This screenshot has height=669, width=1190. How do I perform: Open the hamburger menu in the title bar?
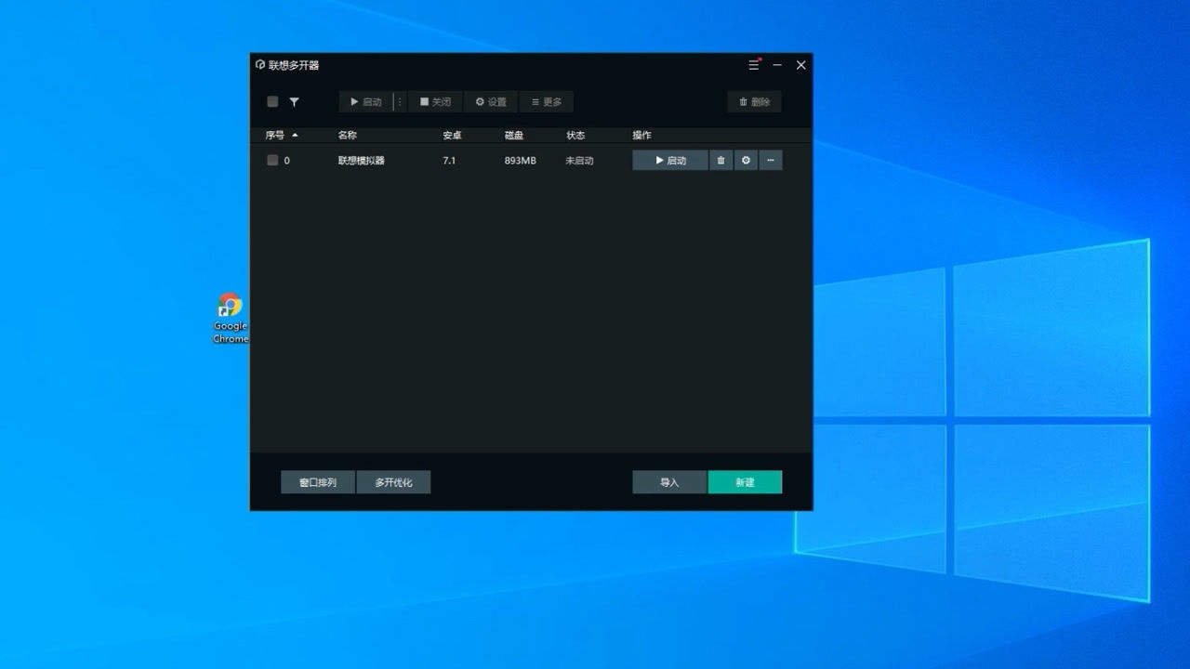(x=754, y=65)
